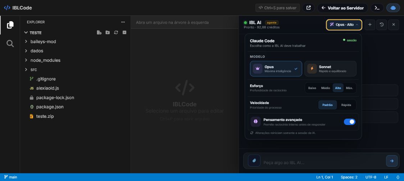
Task: Open the Explorer files icon in sidebar
Action: [10, 25]
